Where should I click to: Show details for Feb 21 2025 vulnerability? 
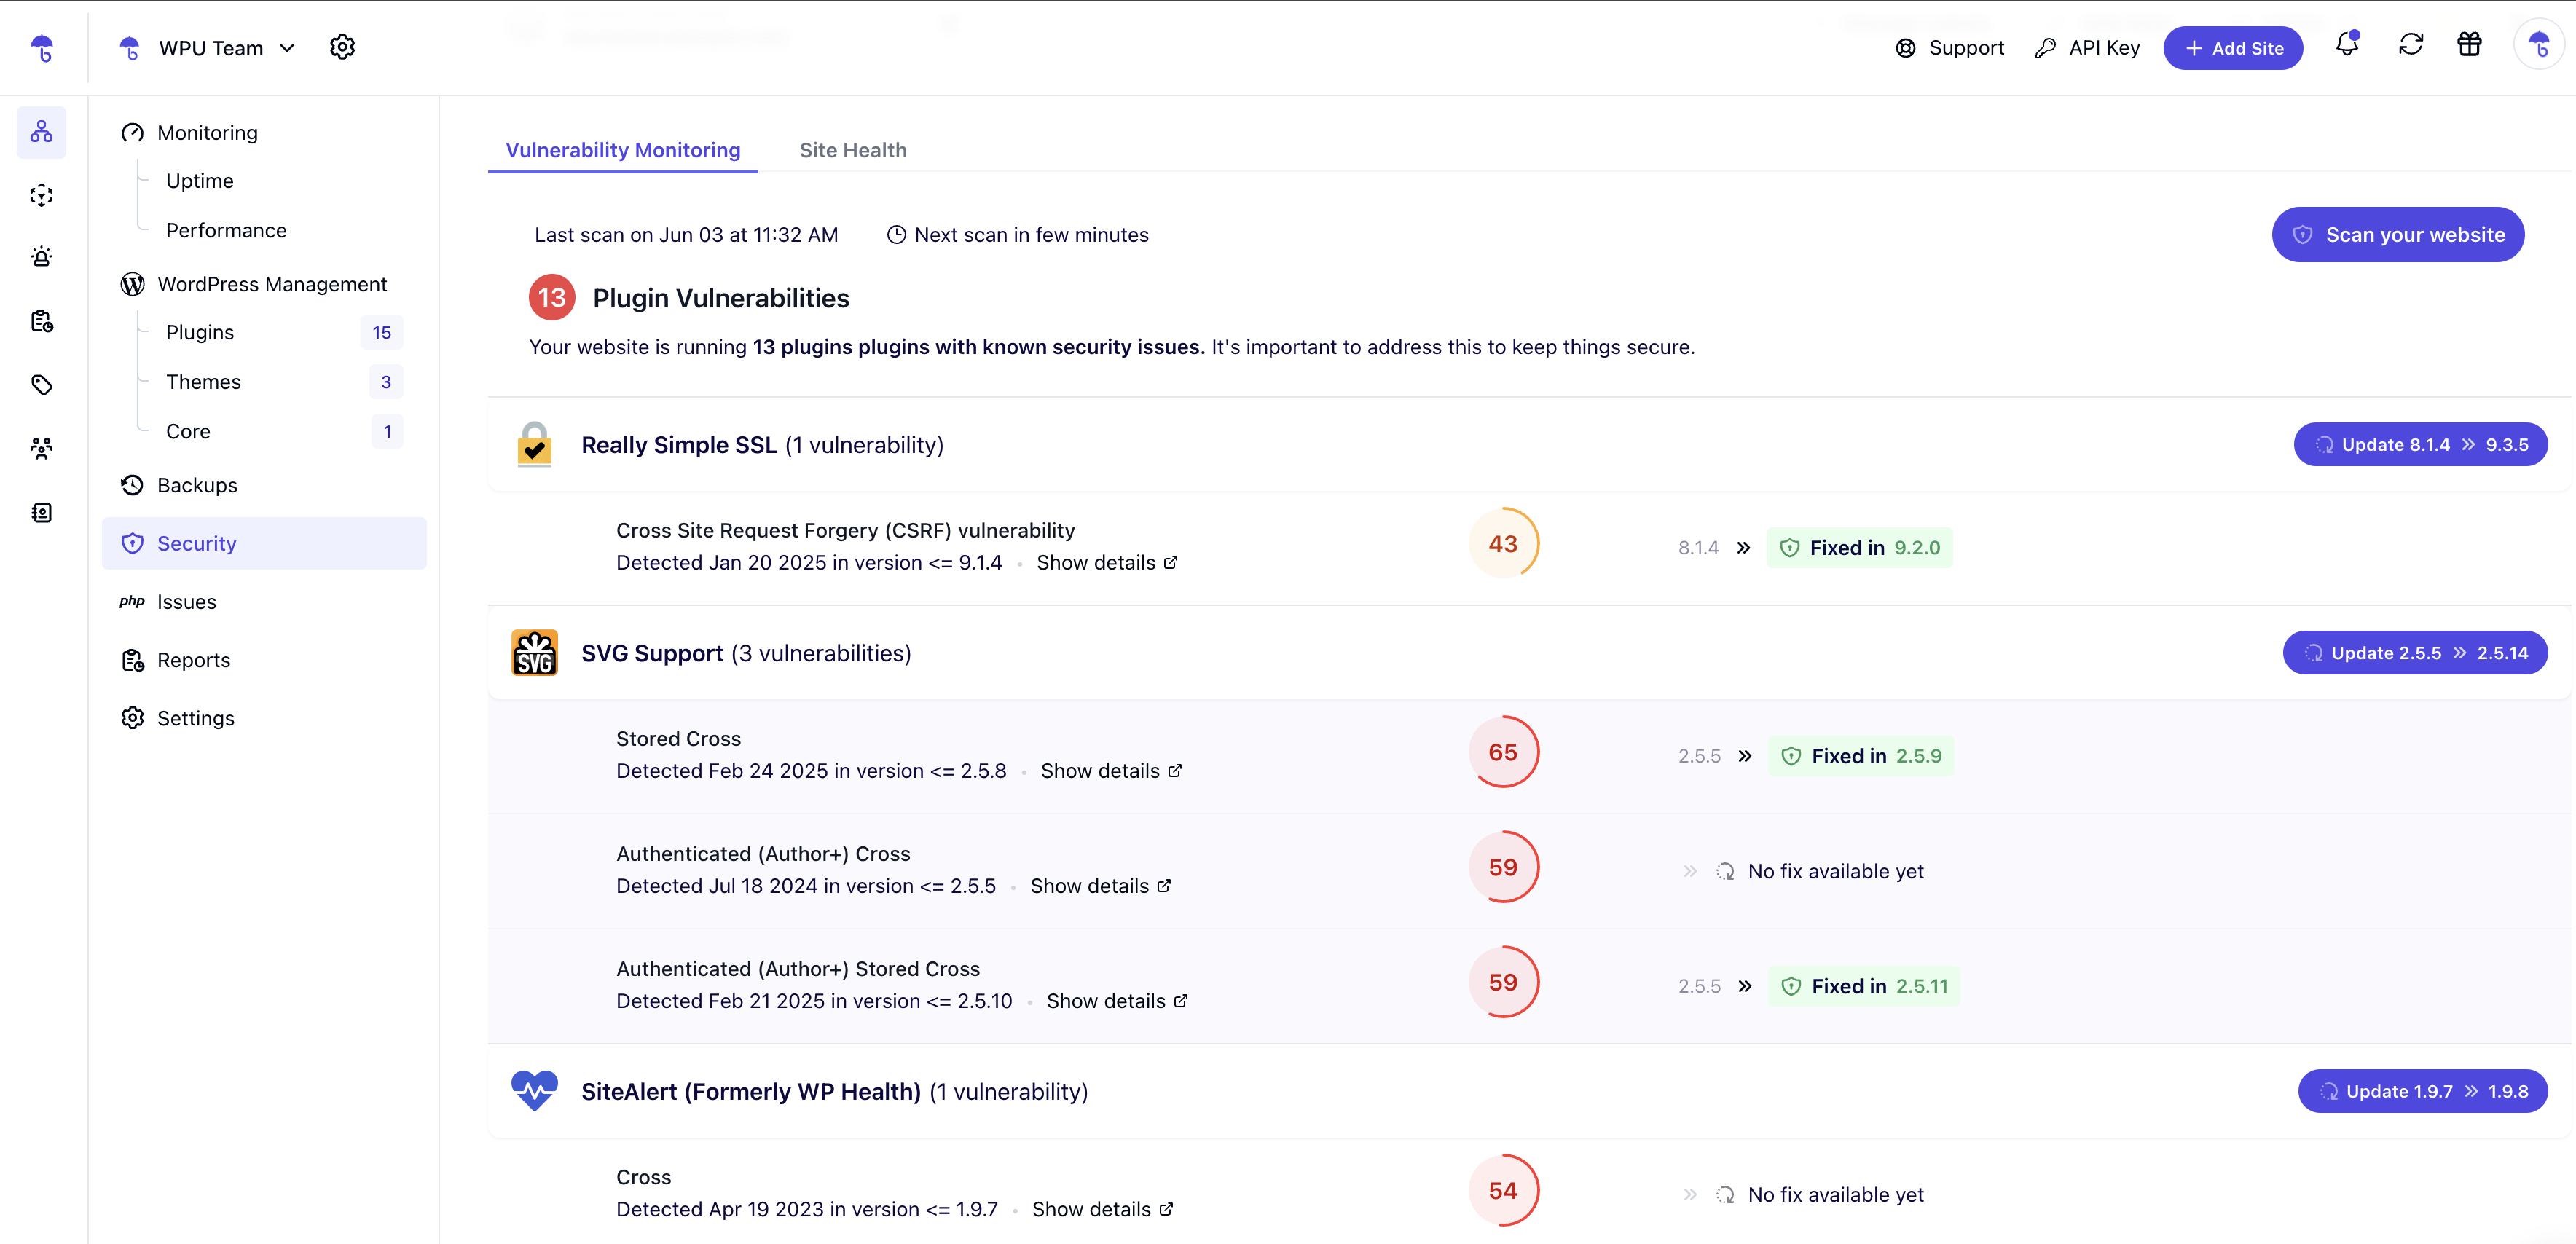point(1117,1001)
